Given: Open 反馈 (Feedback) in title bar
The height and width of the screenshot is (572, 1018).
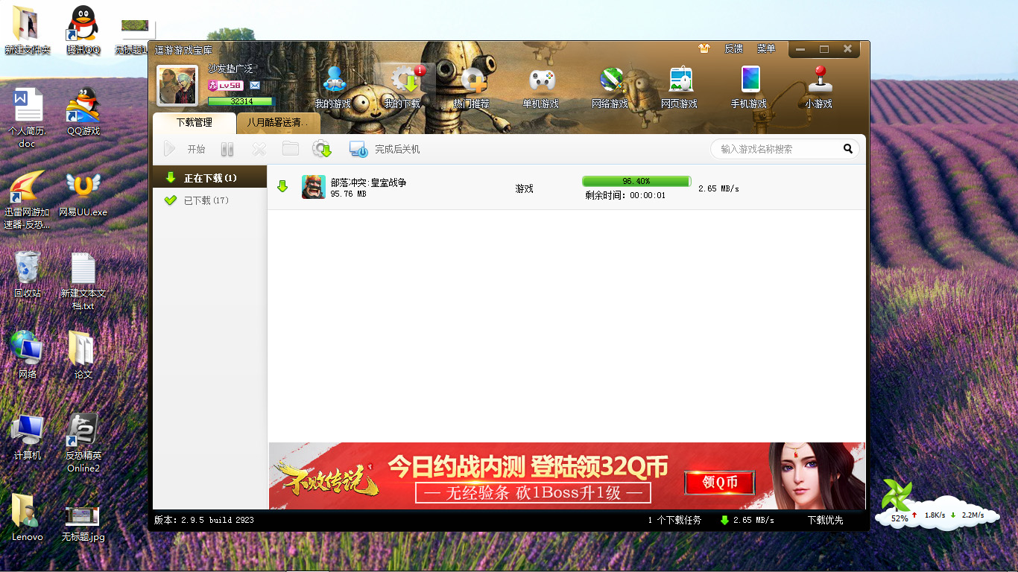Looking at the screenshot, I should [733, 48].
